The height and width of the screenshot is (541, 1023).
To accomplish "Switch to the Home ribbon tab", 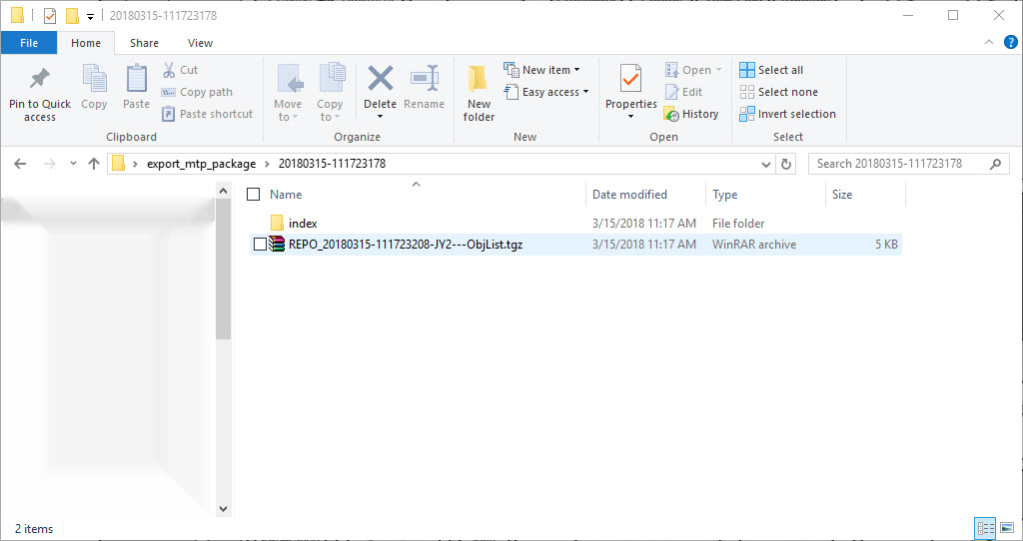I will tap(86, 43).
